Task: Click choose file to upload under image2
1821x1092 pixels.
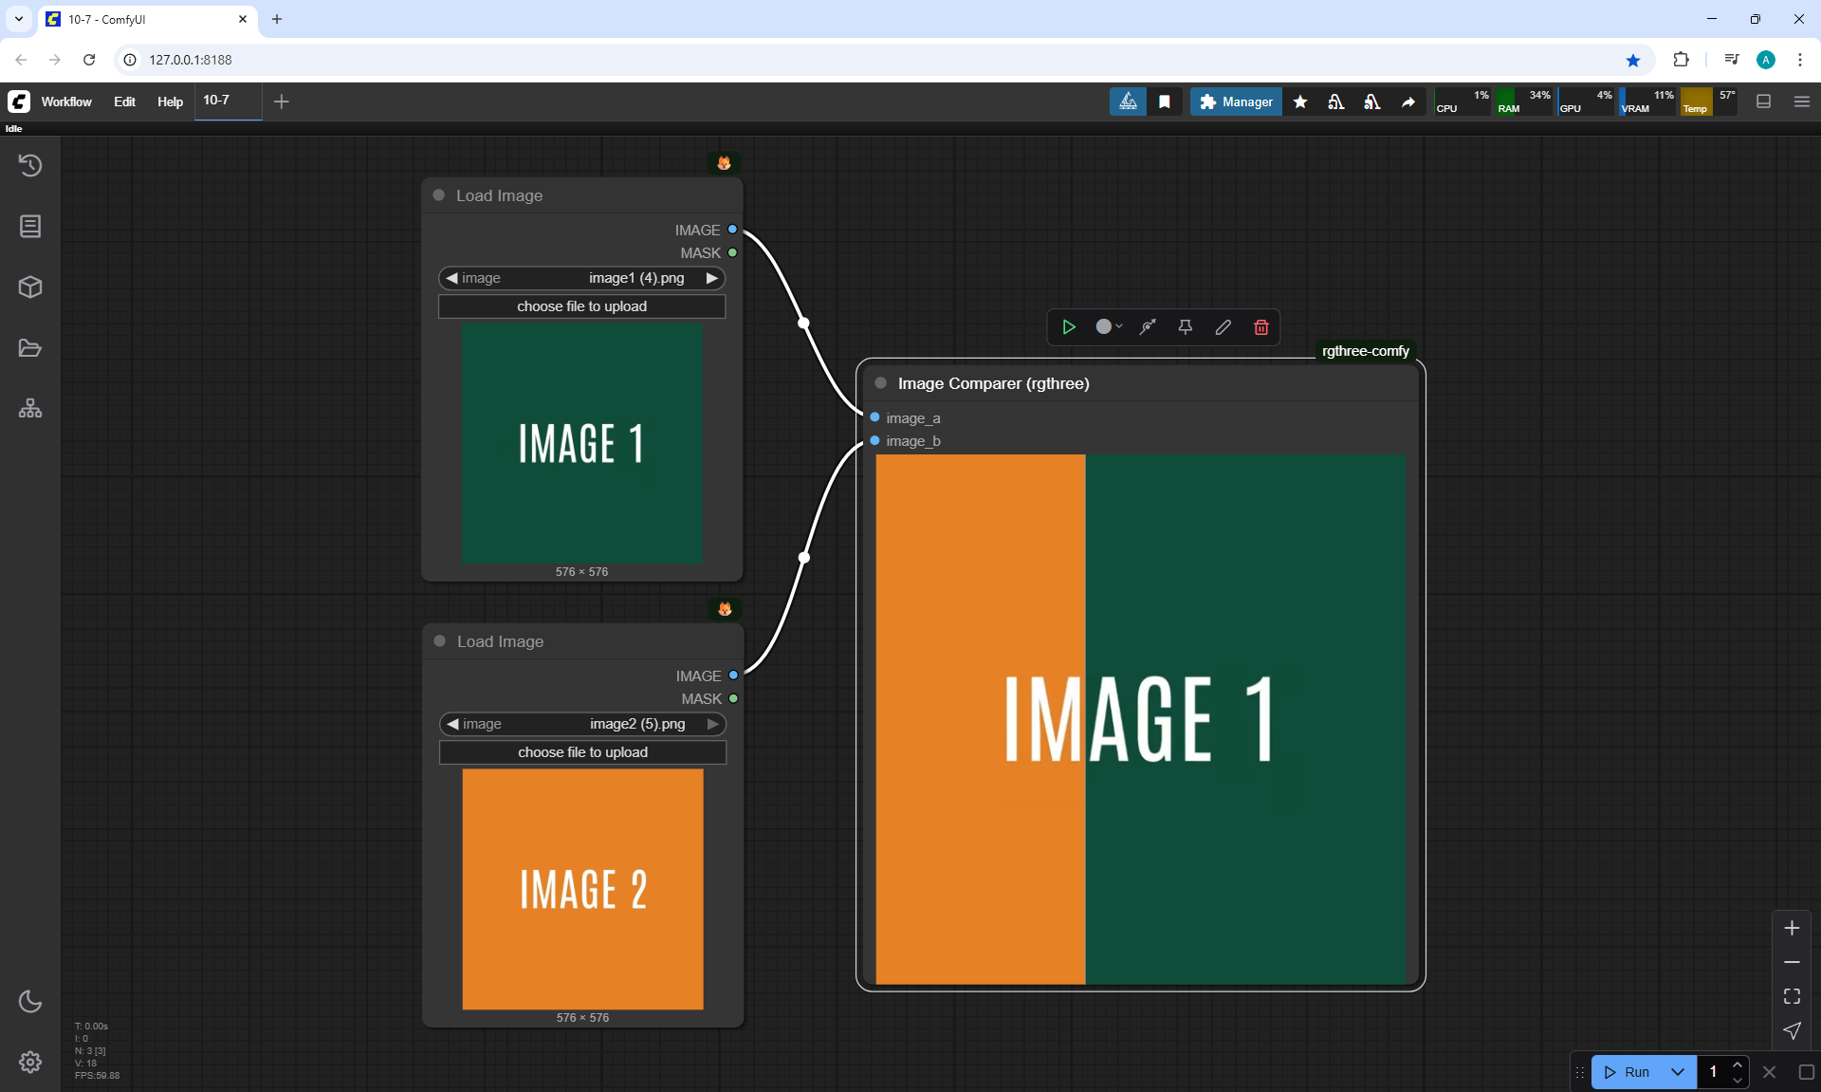Action: tap(582, 752)
